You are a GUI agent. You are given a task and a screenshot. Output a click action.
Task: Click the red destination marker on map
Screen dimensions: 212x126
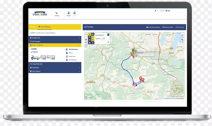[140, 78]
